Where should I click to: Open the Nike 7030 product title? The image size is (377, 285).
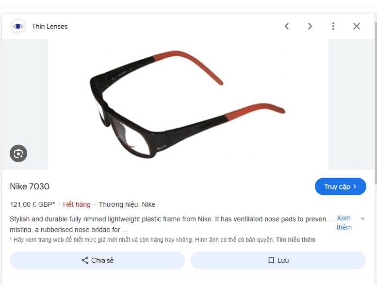[x=30, y=186]
